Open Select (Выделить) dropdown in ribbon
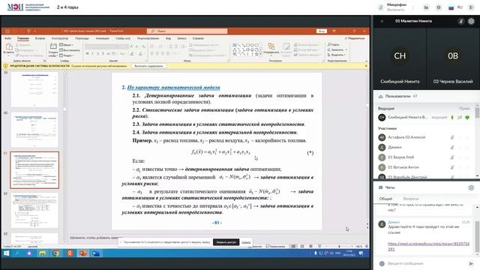The image size is (480, 270). (337, 55)
